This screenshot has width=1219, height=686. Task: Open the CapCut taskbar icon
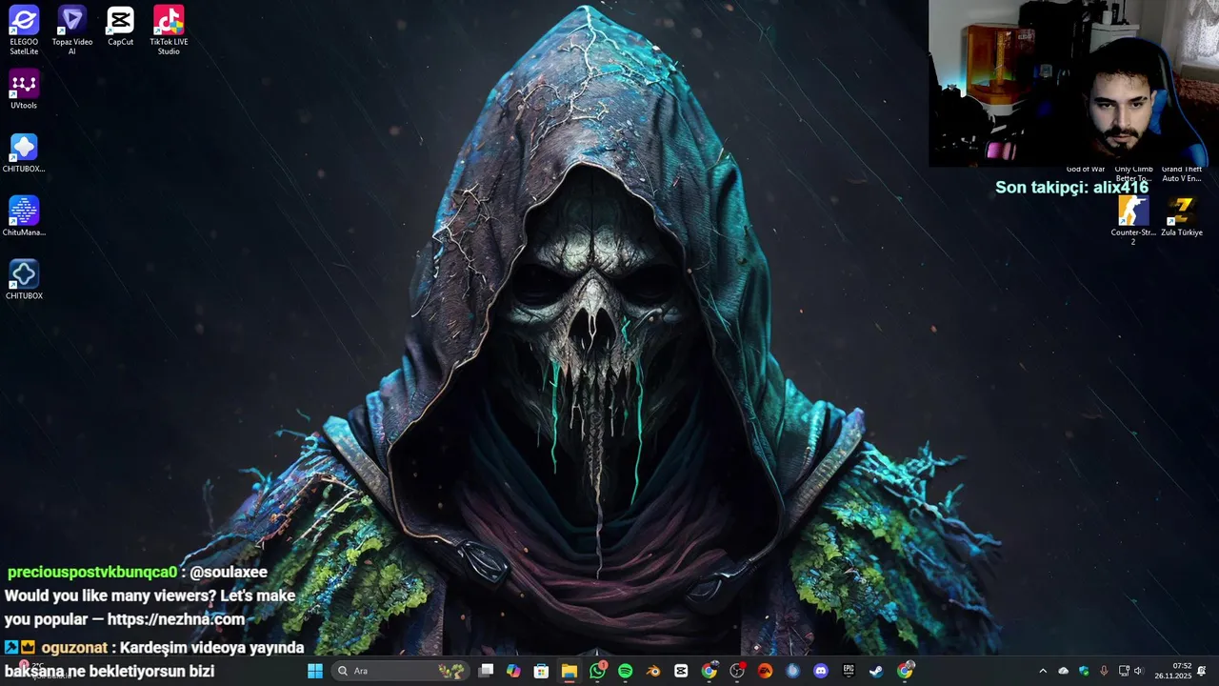(x=681, y=671)
